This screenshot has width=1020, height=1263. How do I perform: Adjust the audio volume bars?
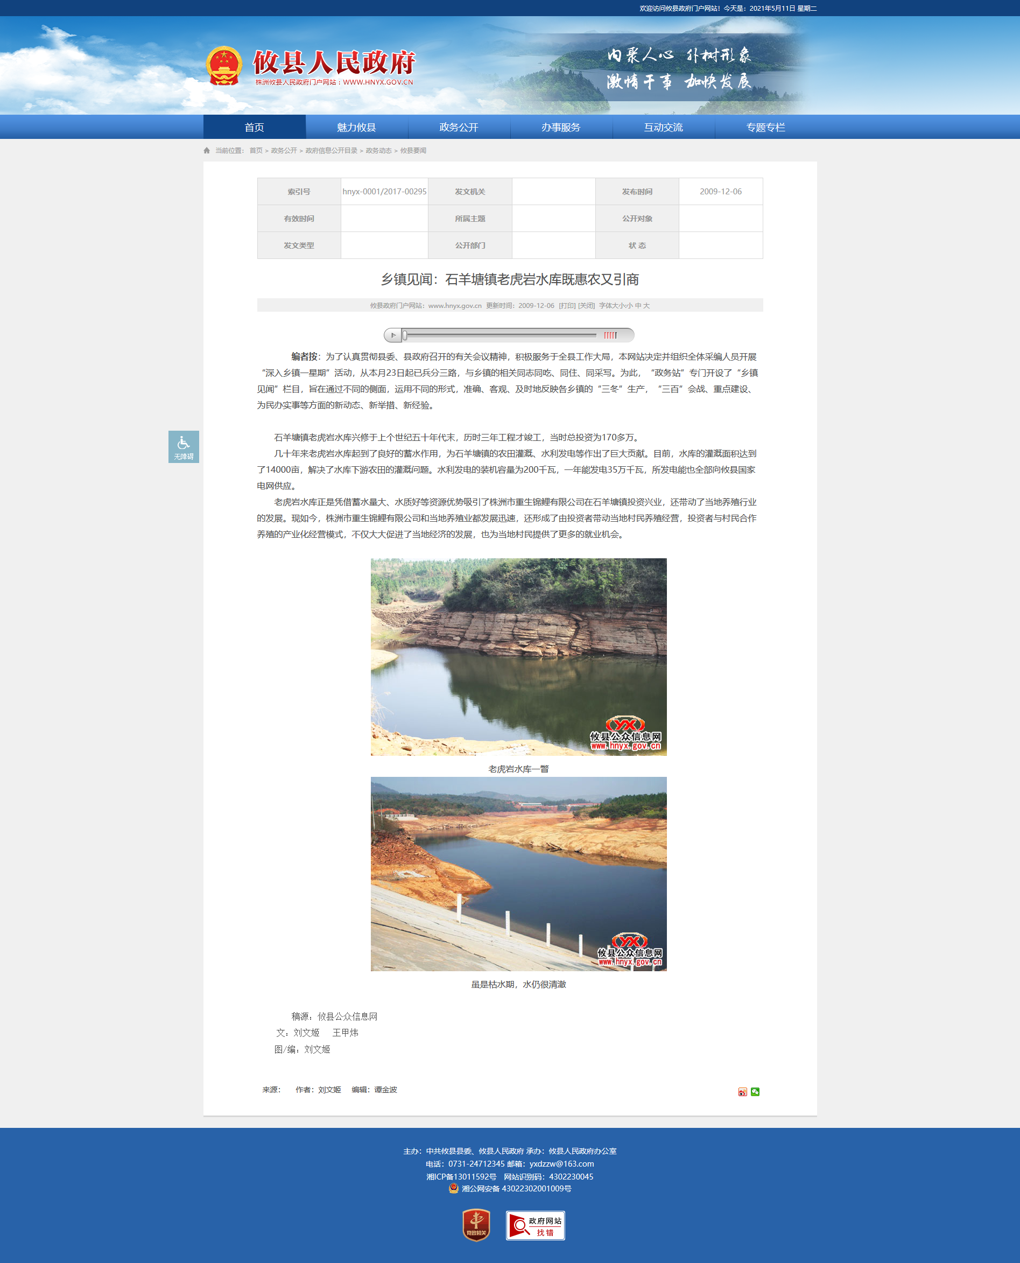610,335
